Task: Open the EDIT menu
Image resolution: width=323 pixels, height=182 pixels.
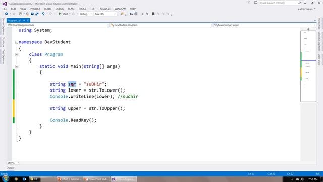Action: [14, 9]
